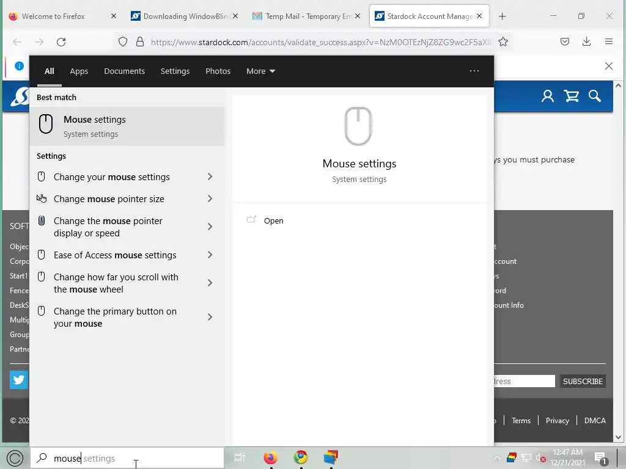This screenshot has width=626, height=469.
Task: Click the red-blue tray icon
Action: (x=512, y=457)
